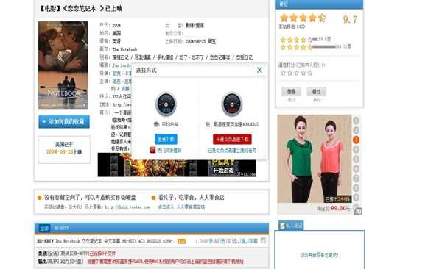Click the blue slow-speed gauge icon
This screenshot has width=439, height=269.
[166, 104]
